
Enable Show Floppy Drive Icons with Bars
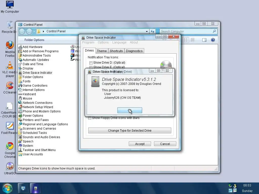(90, 118)
